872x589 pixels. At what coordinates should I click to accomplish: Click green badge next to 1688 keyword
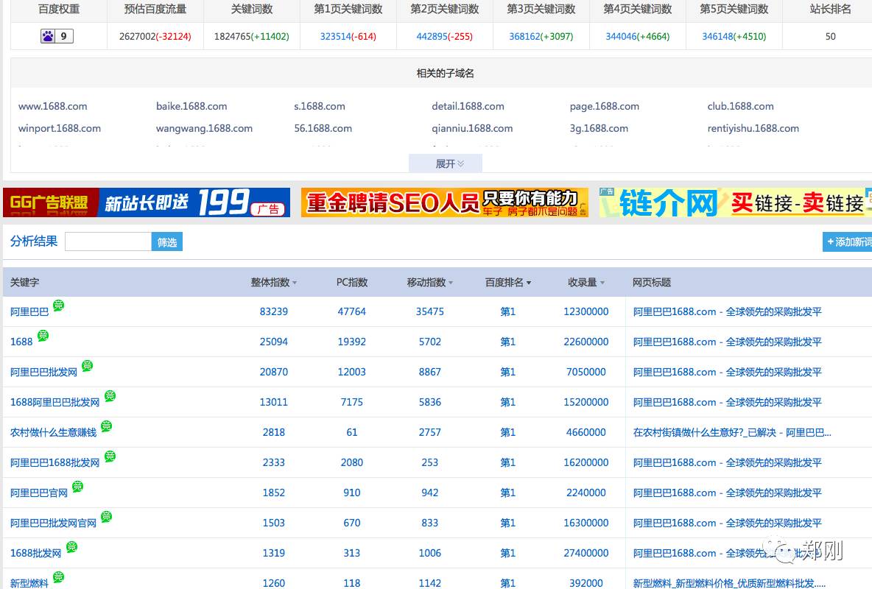click(x=43, y=336)
